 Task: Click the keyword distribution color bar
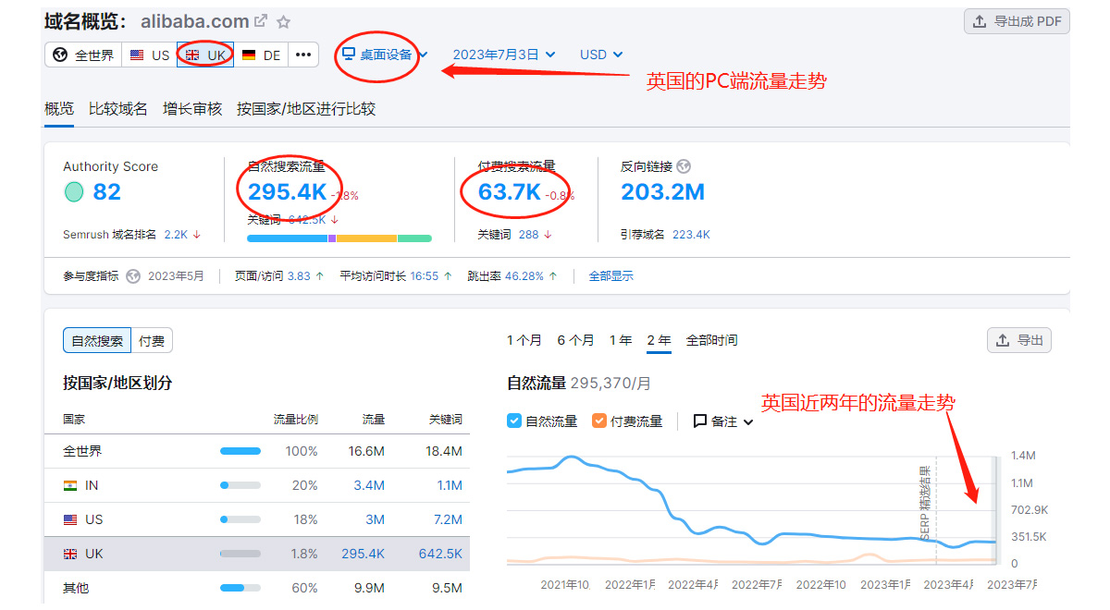[x=339, y=238]
